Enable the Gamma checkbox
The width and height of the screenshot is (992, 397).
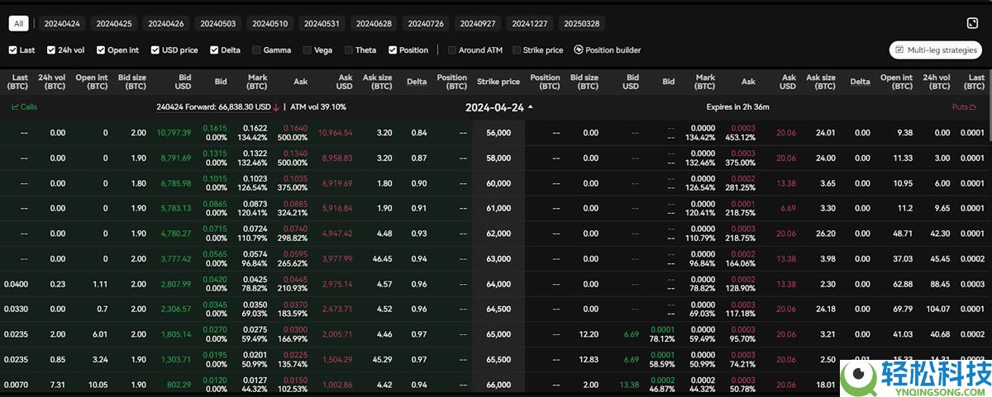(256, 50)
